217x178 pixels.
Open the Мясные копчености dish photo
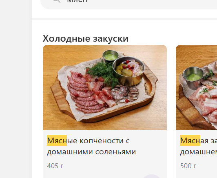click(105, 87)
